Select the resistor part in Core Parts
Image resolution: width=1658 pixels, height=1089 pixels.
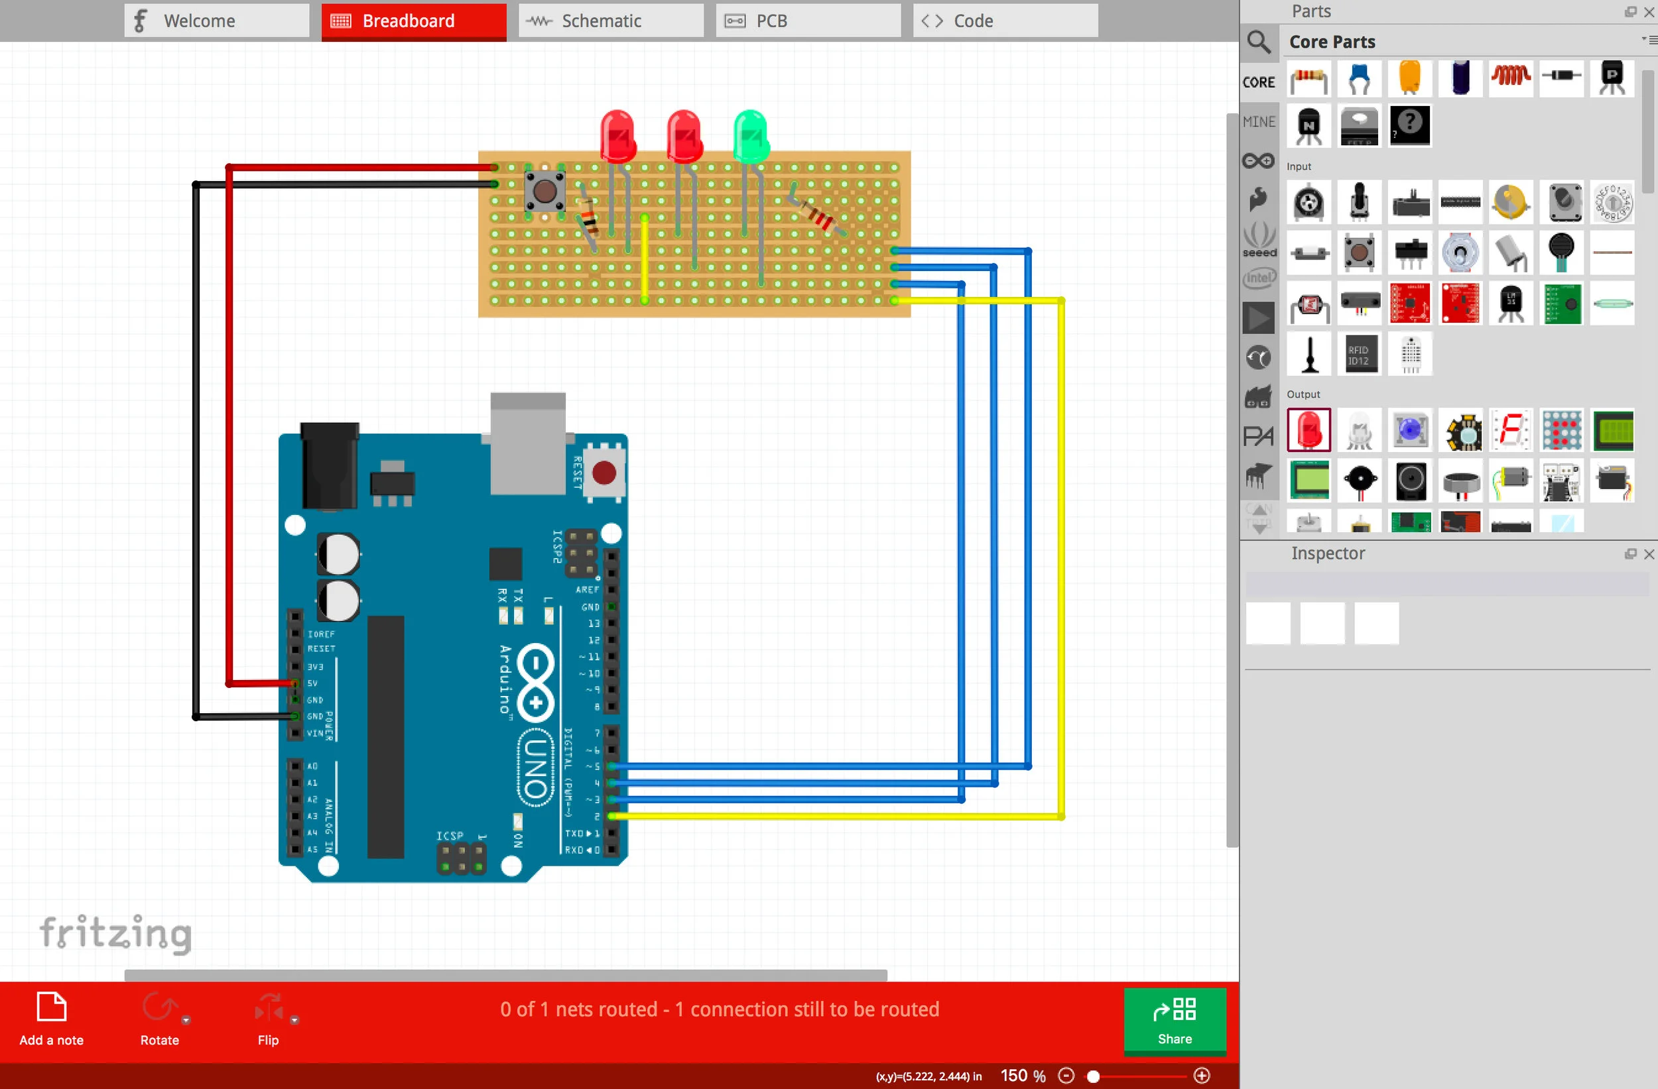[1309, 78]
